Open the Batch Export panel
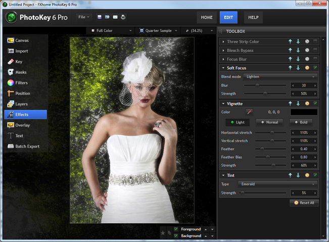Screen dimensions: 329x242 pos(26,146)
